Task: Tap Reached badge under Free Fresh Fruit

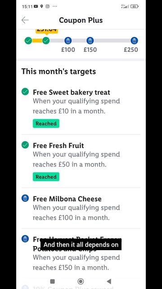Action: [x=46, y=177]
